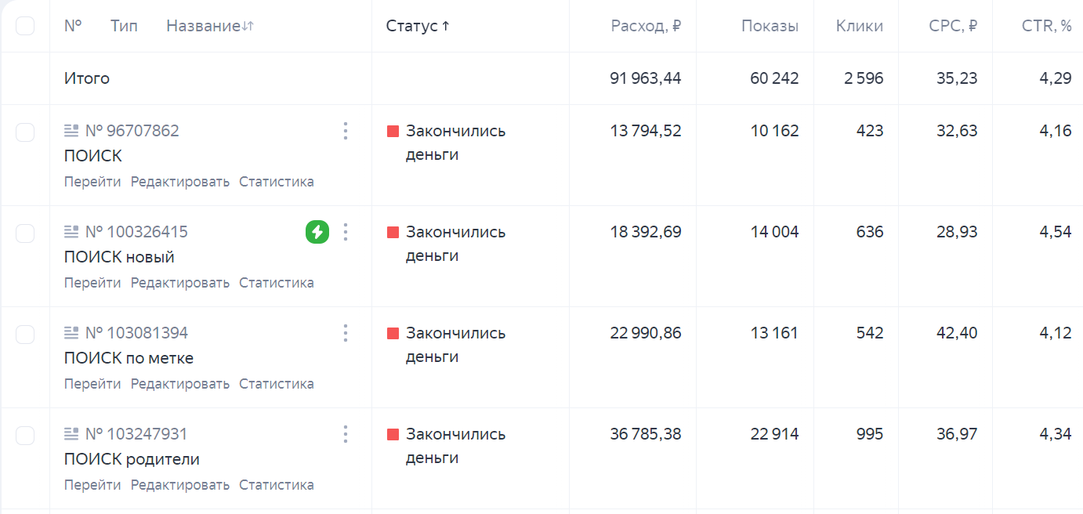This screenshot has width=1083, height=514.
Task: Click the CTR, % column header
Action: pos(1046,26)
